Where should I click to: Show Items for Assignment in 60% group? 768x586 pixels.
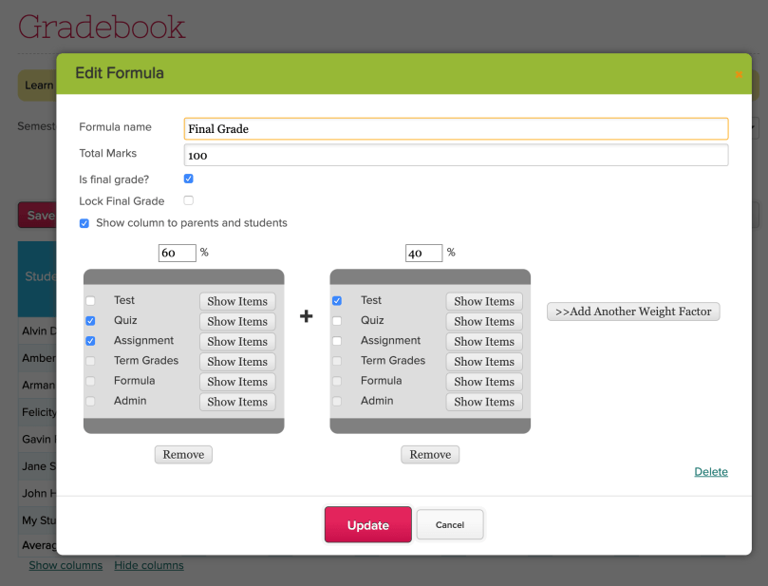(x=237, y=342)
